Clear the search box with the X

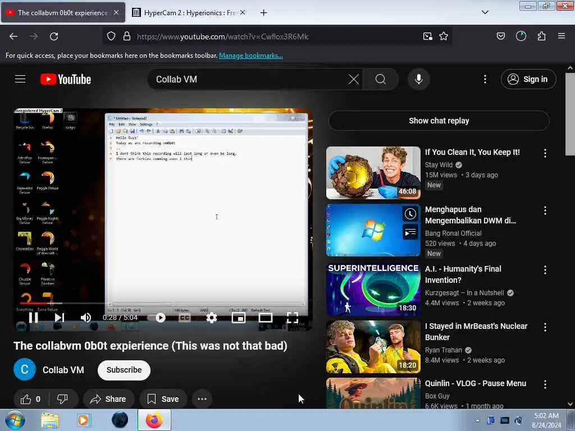pos(354,79)
